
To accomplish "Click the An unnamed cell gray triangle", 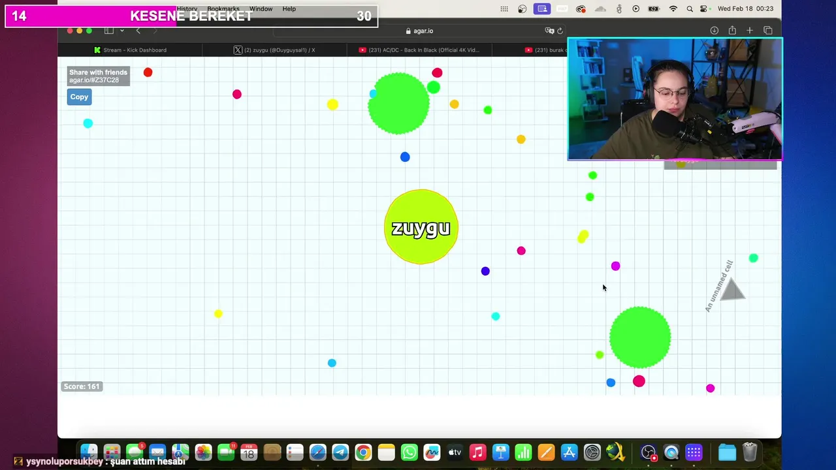I will pos(732,289).
